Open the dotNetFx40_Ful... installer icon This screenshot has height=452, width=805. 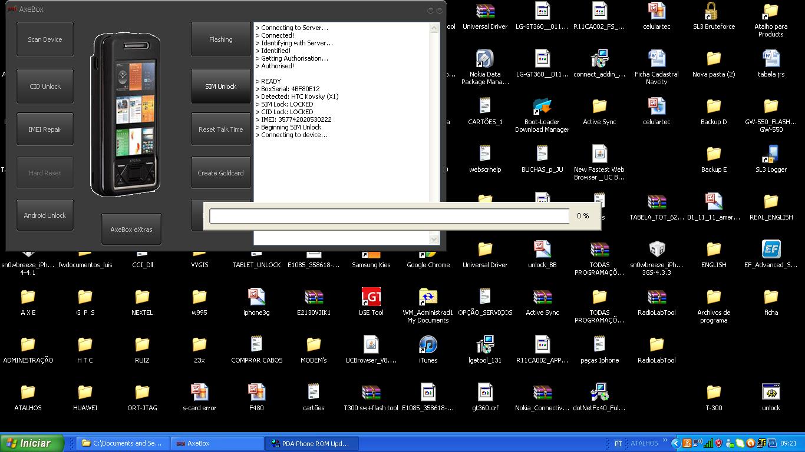599,397
